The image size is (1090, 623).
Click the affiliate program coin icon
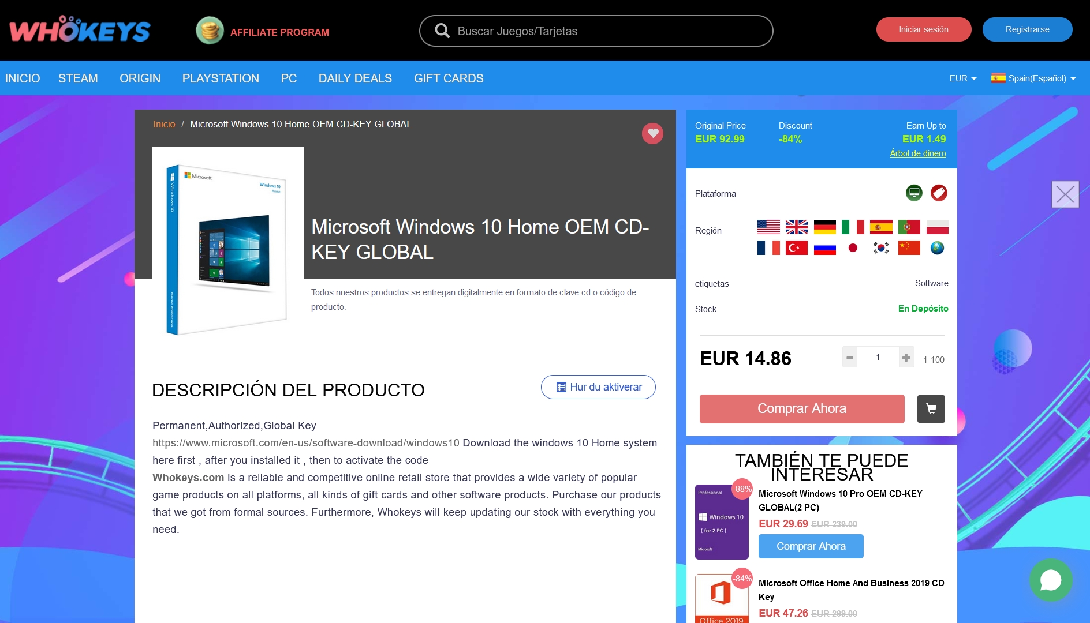coord(210,31)
